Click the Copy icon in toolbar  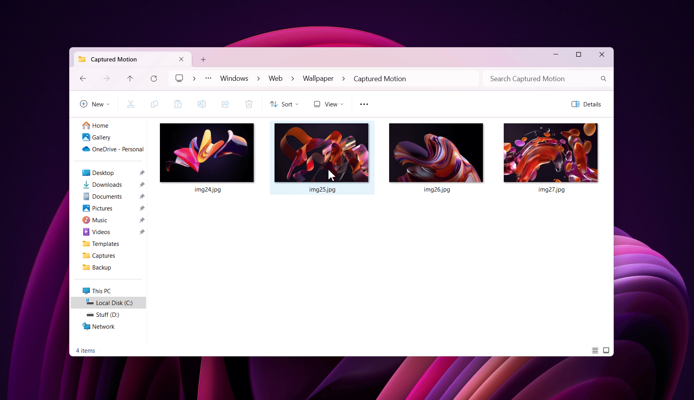(154, 104)
